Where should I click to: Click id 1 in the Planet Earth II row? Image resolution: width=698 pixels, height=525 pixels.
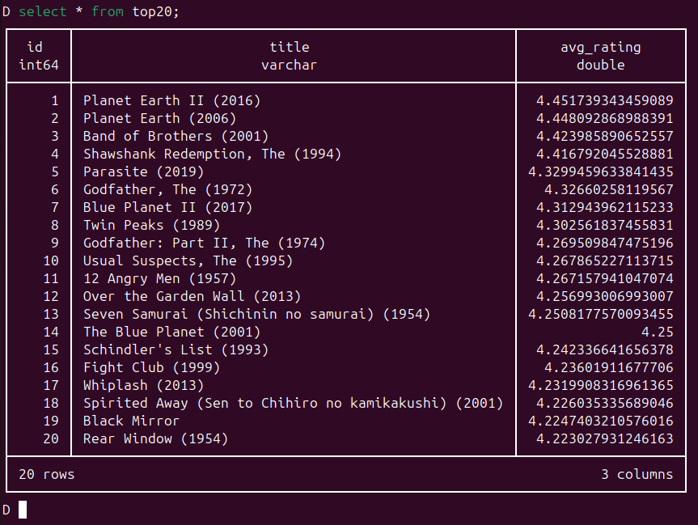(55, 100)
